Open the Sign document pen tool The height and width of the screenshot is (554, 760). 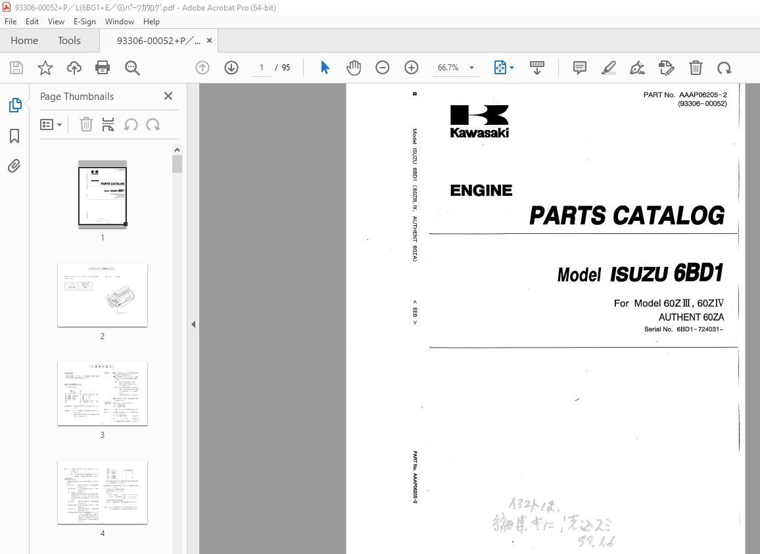click(x=637, y=68)
